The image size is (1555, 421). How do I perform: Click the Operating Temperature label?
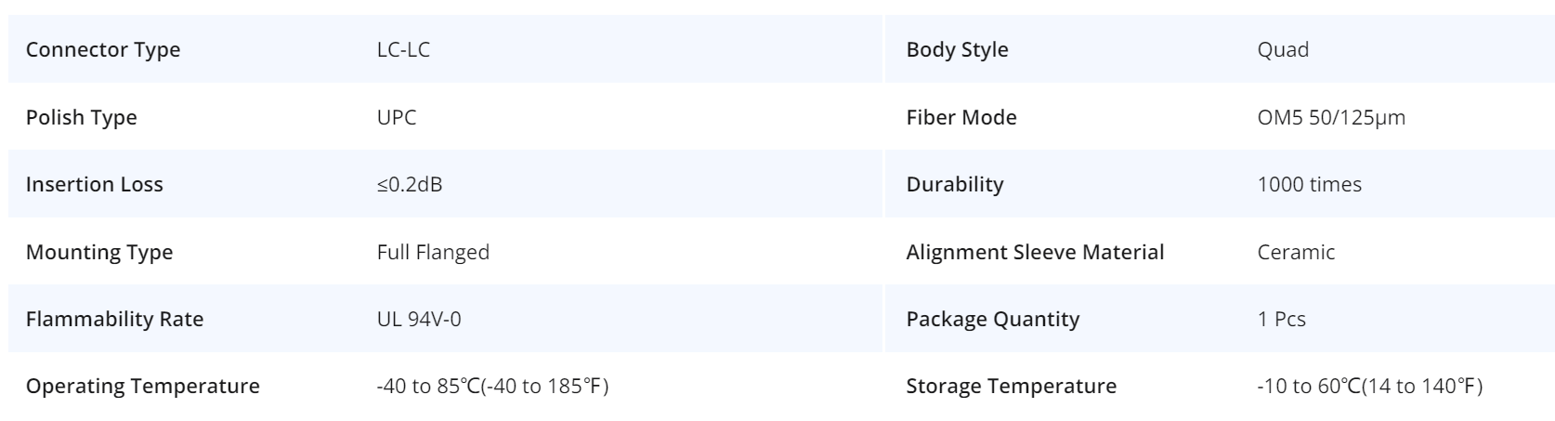pyautogui.click(x=143, y=386)
